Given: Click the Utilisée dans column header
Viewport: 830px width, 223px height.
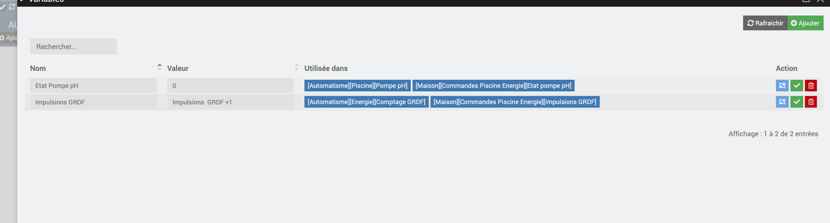Looking at the screenshot, I should pos(326,68).
